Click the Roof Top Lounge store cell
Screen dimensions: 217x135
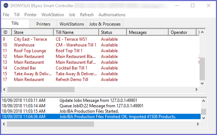(30, 51)
